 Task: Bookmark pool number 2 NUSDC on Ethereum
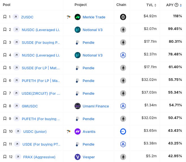[x=5, y=29]
